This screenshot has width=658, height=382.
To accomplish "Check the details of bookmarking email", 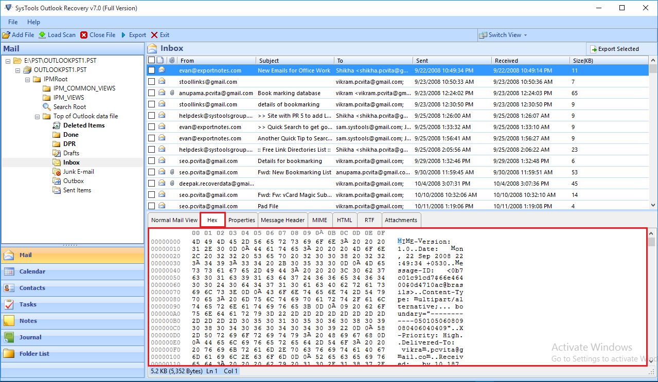I will pos(151,104).
